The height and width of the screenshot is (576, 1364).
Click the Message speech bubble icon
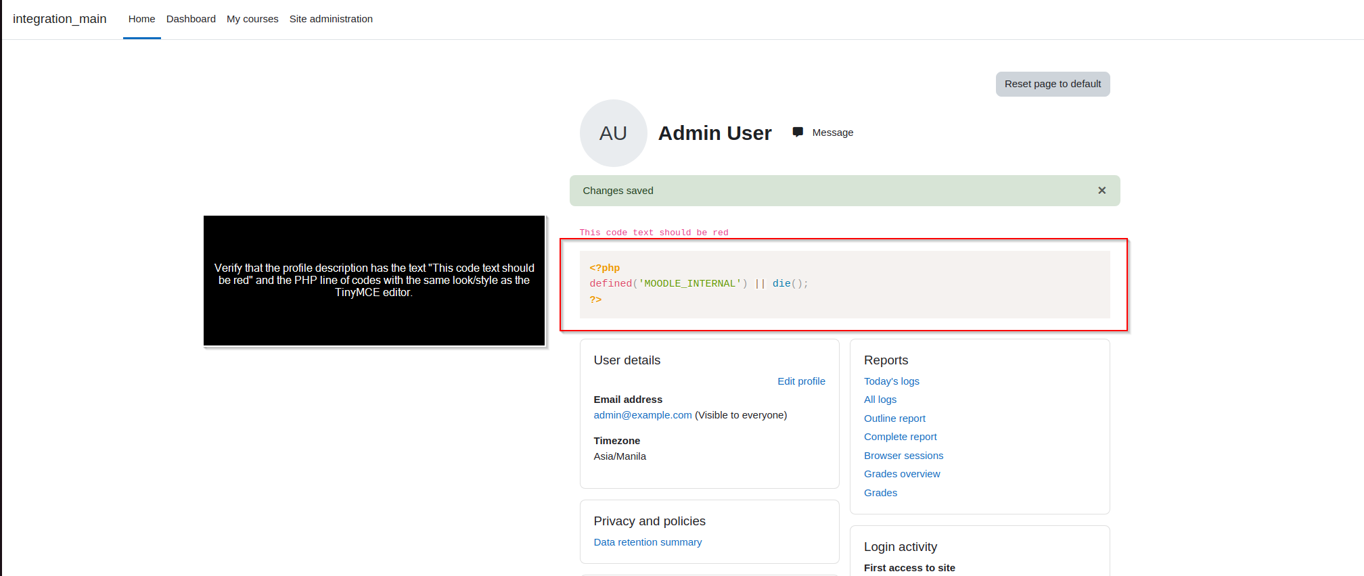click(x=798, y=133)
